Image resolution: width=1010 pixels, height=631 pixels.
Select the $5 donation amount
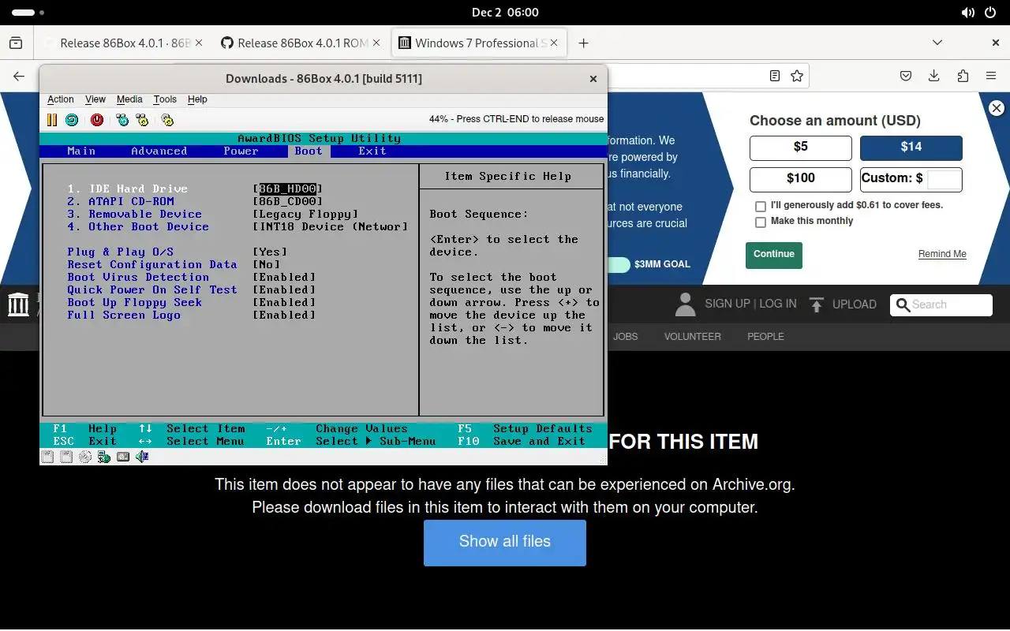pyautogui.click(x=801, y=147)
